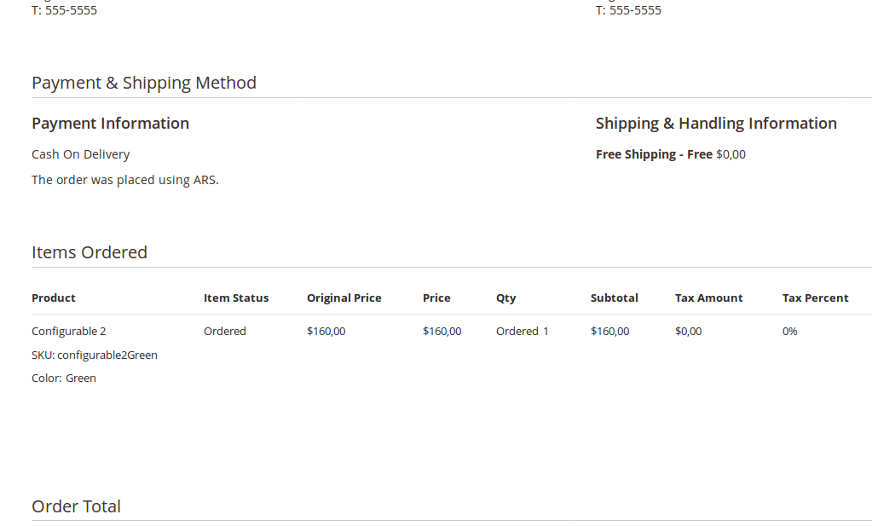The width and height of the screenshot is (872, 526).
Task: Click the left 555-5555 phone number
Action: pos(64,9)
